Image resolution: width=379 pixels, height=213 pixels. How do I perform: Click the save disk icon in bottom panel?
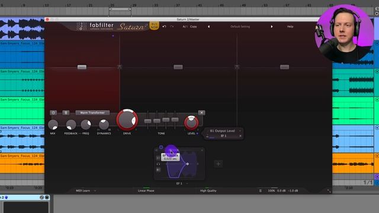(47, 197)
